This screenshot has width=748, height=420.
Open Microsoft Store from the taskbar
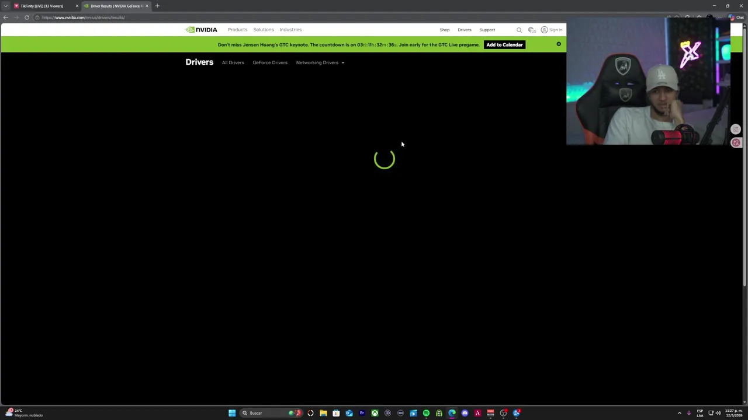point(336,413)
